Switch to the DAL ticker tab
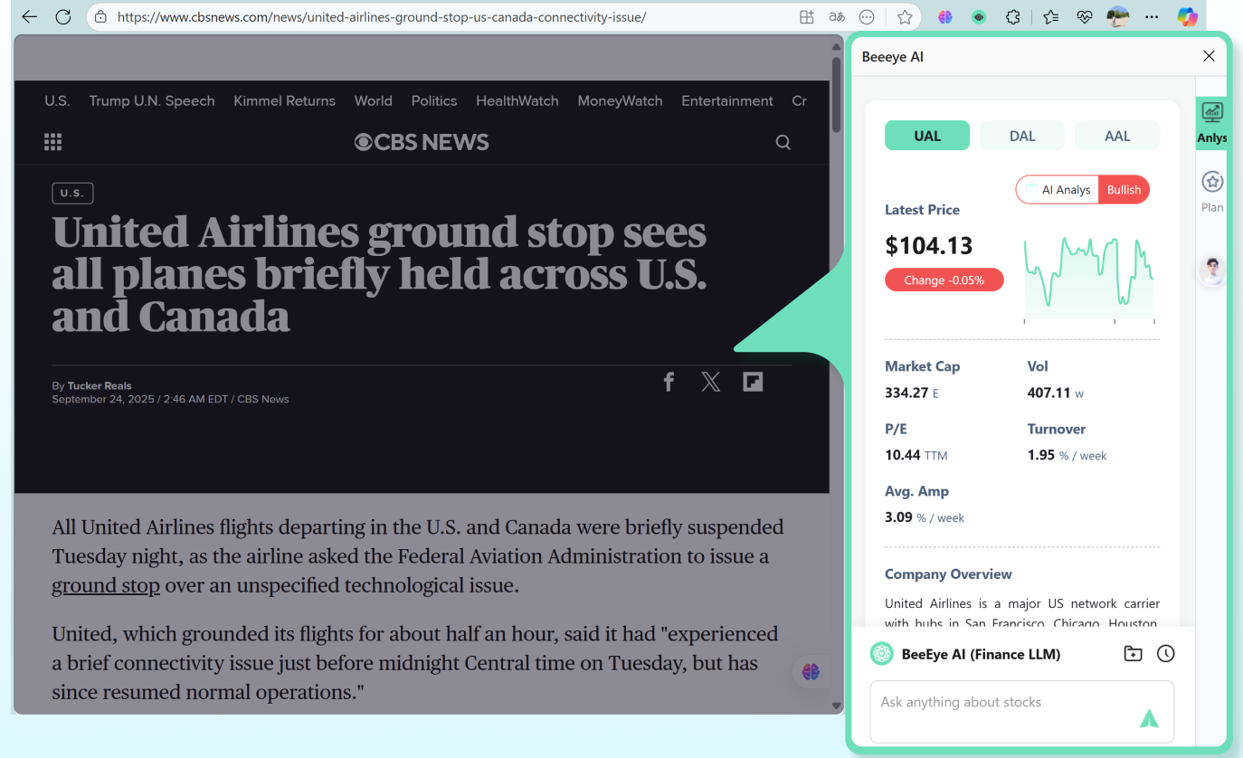Viewport: 1243px width, 758px height. coord(1022,136)
